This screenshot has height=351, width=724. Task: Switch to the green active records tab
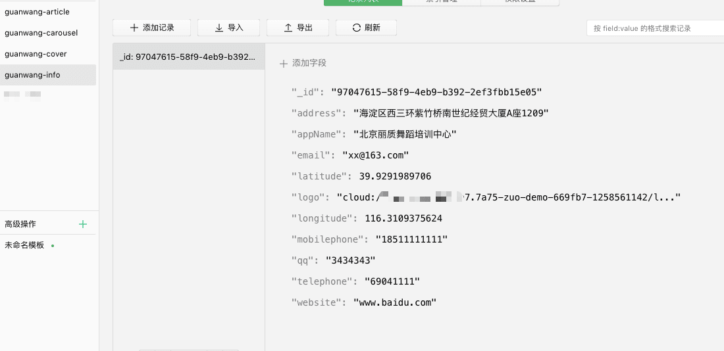click(x=363, y=2)
